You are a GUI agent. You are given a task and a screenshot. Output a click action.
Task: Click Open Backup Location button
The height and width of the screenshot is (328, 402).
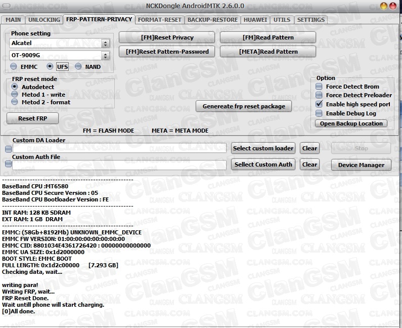351,124
